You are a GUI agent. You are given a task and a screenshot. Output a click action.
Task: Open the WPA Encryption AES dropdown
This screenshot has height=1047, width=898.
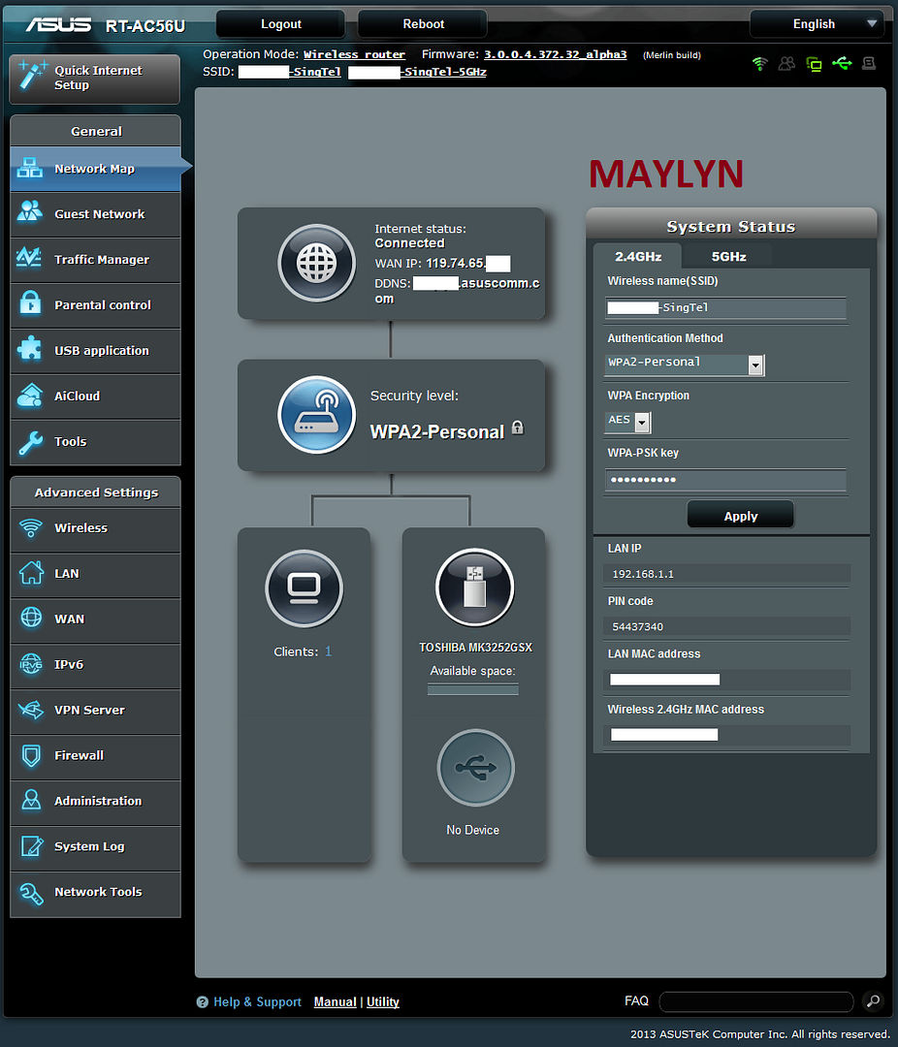pos(641,422)
